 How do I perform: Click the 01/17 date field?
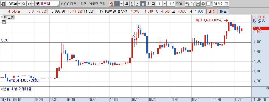[218, 4]
